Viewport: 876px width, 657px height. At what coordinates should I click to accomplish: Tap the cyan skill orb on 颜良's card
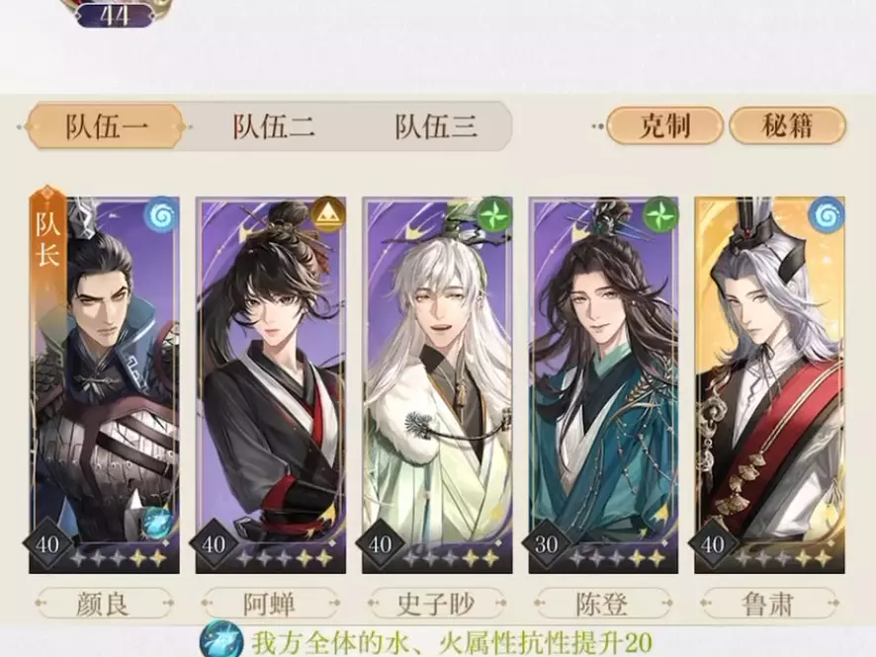pyautogui.click(x=155, y=522)
